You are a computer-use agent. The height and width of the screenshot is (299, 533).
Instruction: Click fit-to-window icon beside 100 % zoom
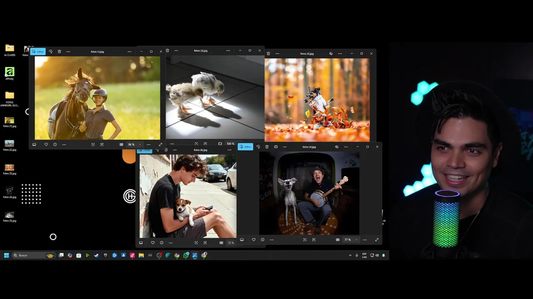tap(220, 144)
